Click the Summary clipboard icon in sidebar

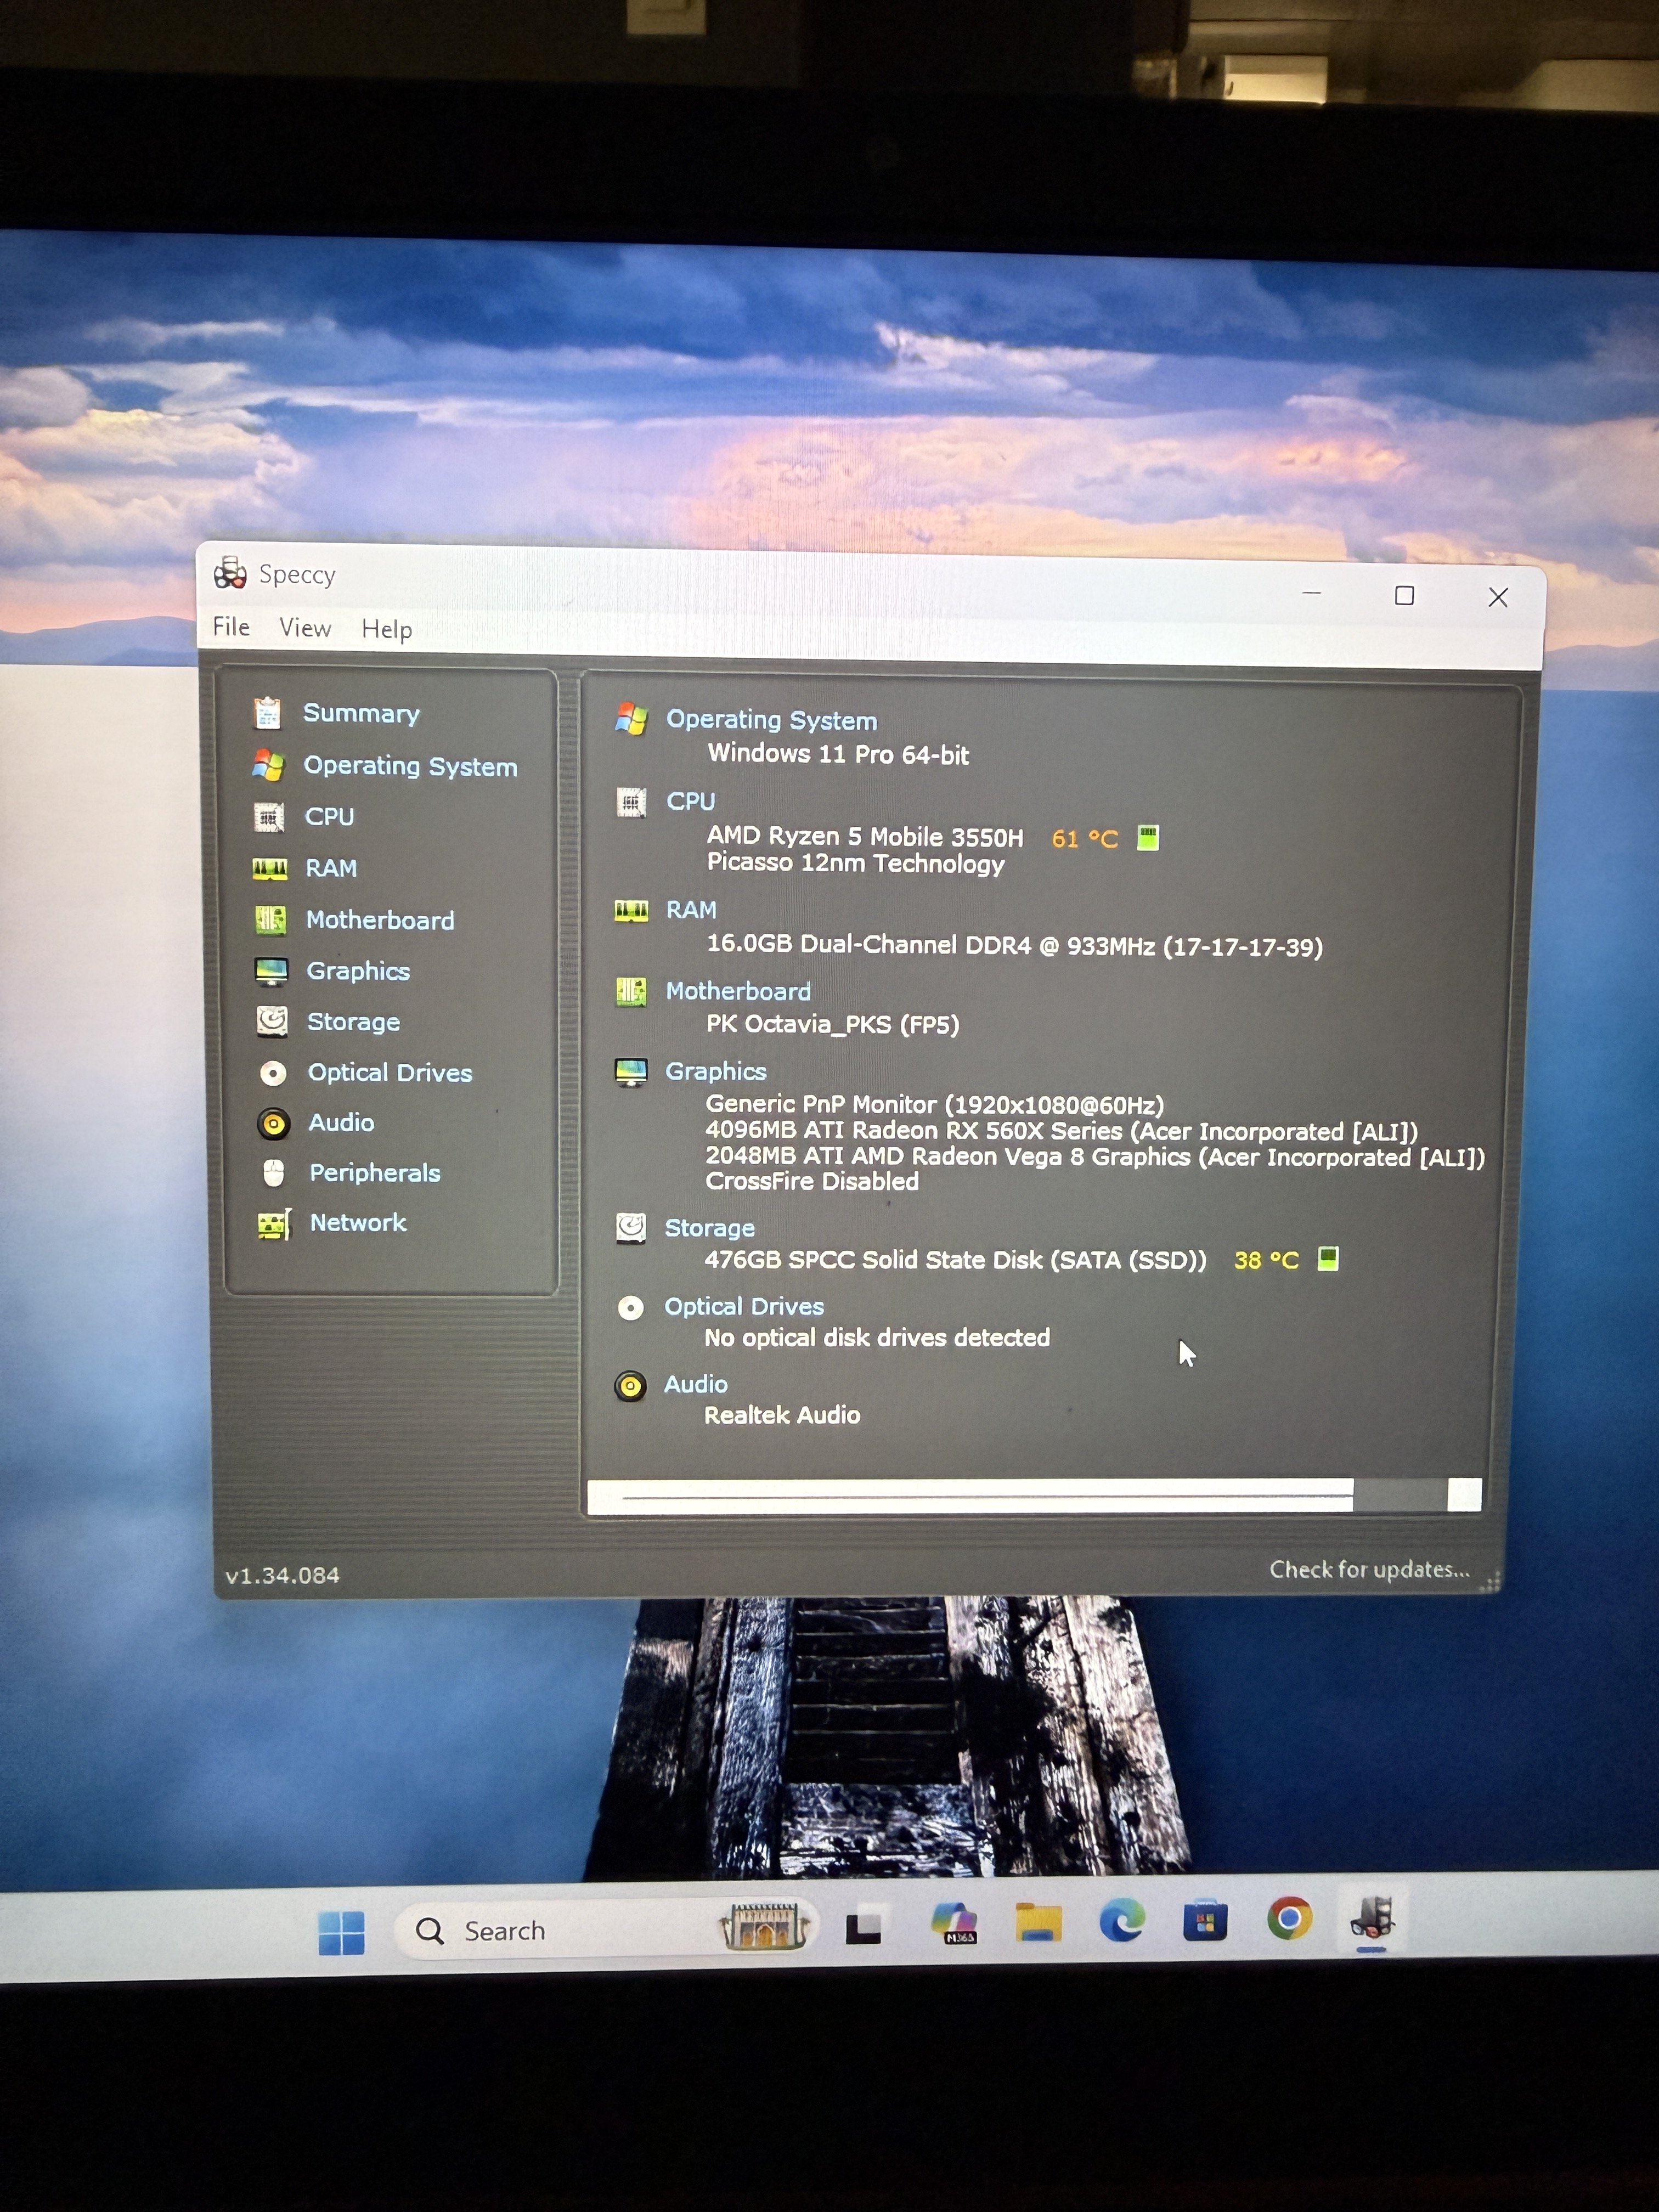click(267, 713)
